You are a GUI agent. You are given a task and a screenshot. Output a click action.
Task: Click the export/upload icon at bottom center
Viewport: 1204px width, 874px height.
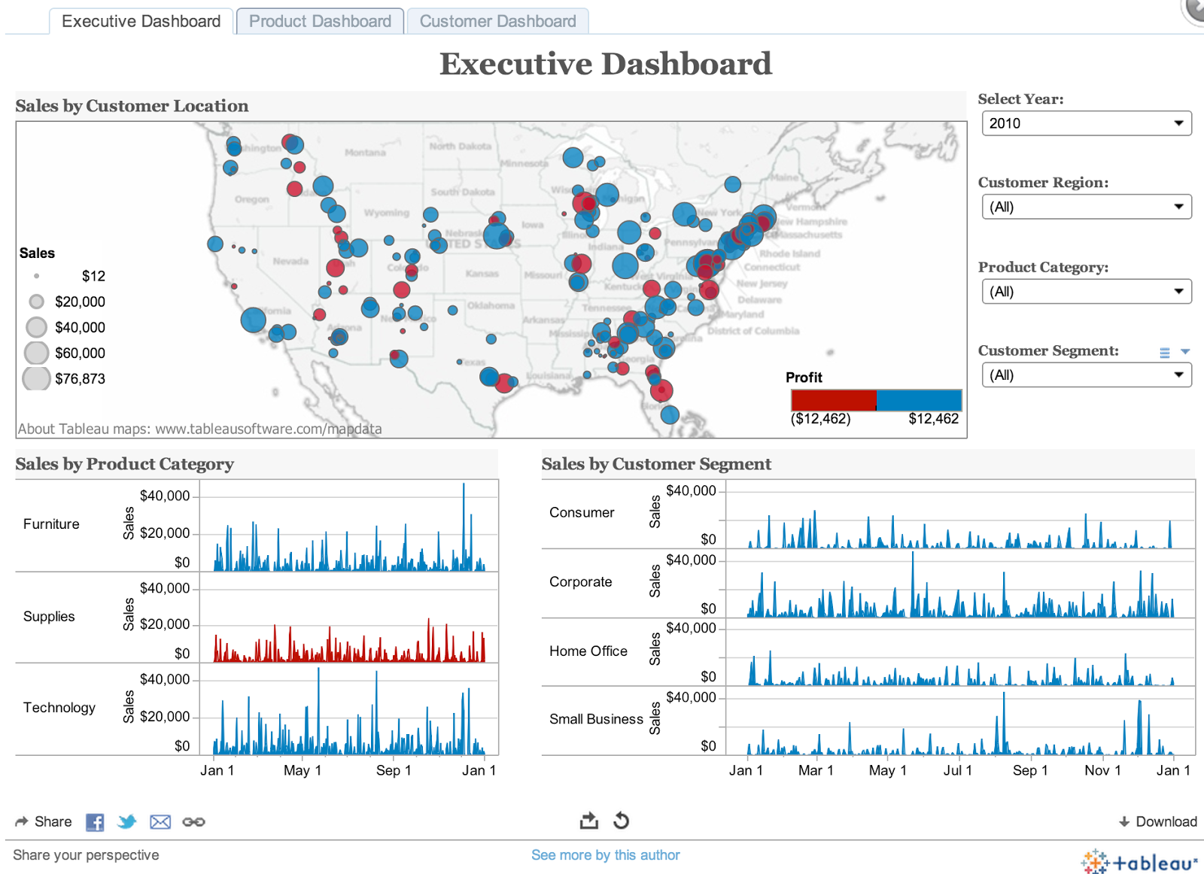[x=590, y=821]
